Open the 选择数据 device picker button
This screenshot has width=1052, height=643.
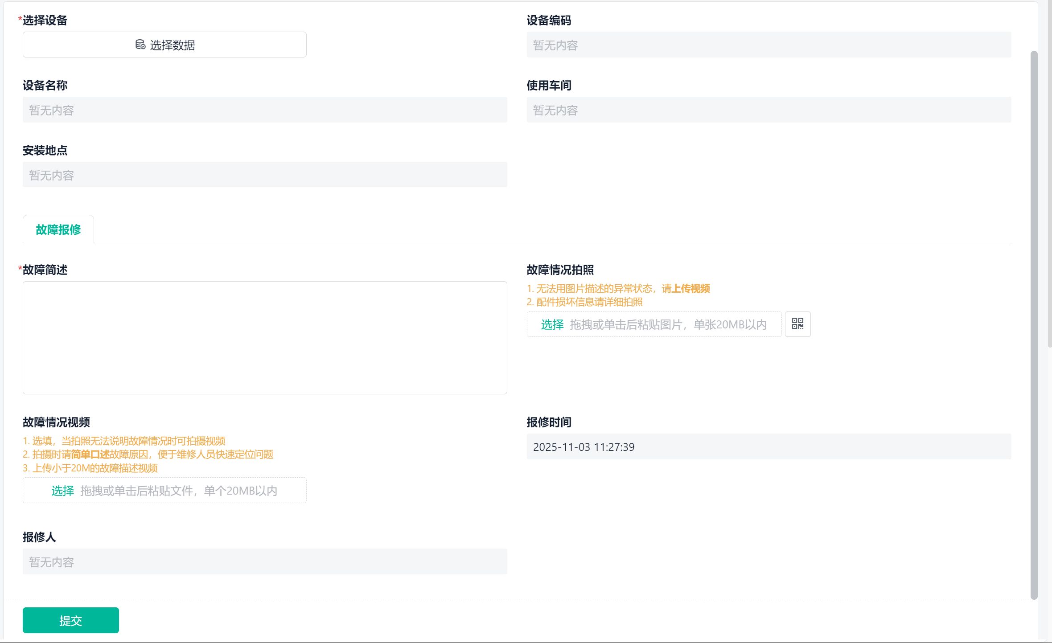tap(164, 45)
